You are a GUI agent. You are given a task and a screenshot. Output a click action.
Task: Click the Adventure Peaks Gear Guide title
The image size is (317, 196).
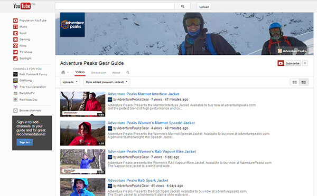pyautogui.click(x=92, y=63)
